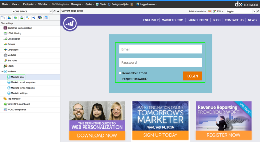The image size is (260, 142).
Task: Open the Logged as root dropdown
Action: 149,4
